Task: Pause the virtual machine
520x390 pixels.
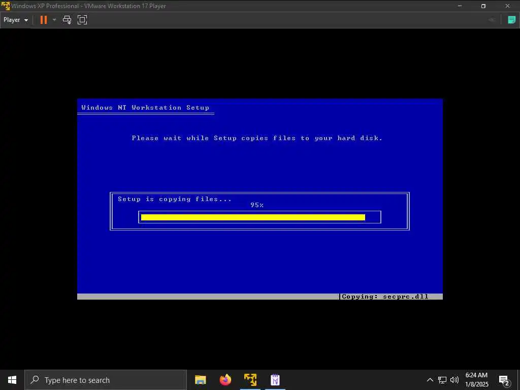Action: (x=44, y=20)
